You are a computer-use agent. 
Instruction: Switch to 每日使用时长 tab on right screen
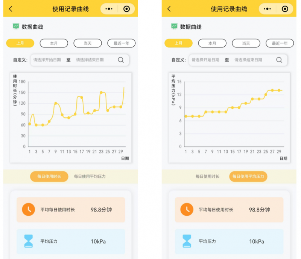(x=208, y=176)
